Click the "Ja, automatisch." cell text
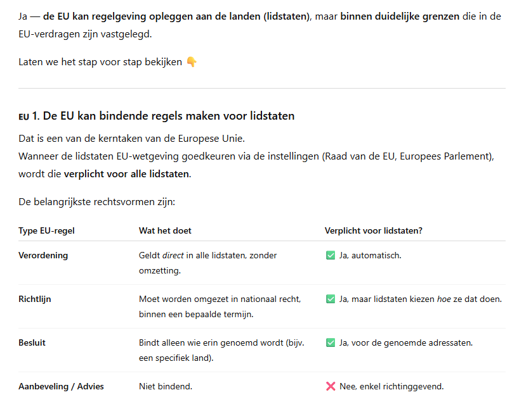Screen dimensions: 512x402 point(371,256)
